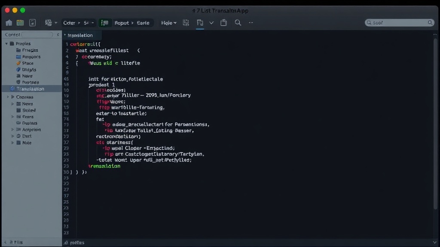Expand the Acigriim tree folder

click(x=12, y=130)
